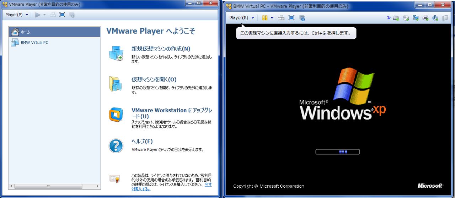Click network adapter device icon

pos(416,18)
